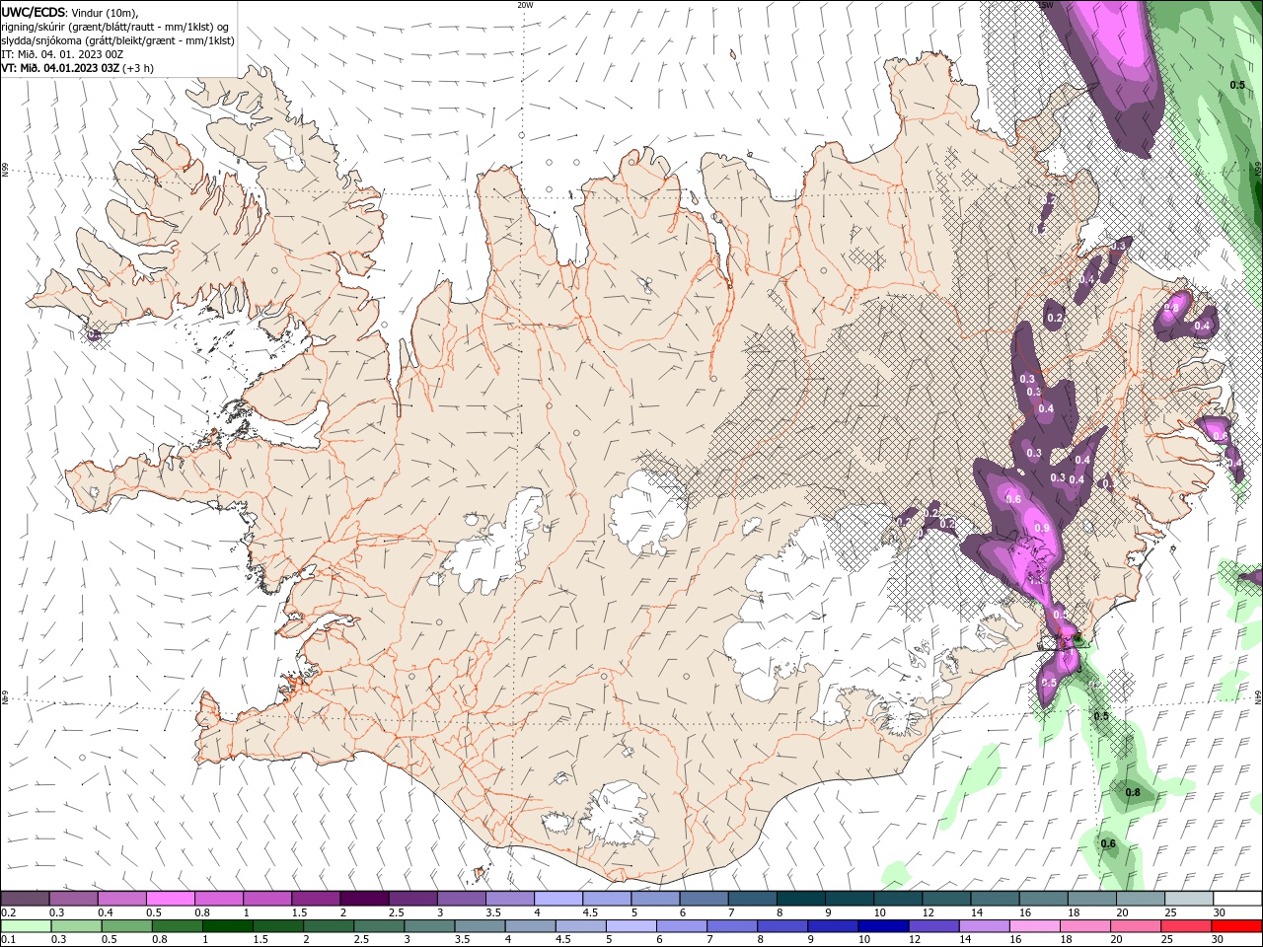Choose the 12 violet swatch in the rain scale

[x=933, y=926]
